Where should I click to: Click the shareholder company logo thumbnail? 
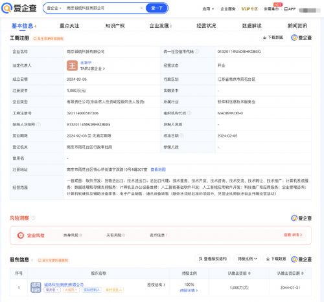[36, 287]
